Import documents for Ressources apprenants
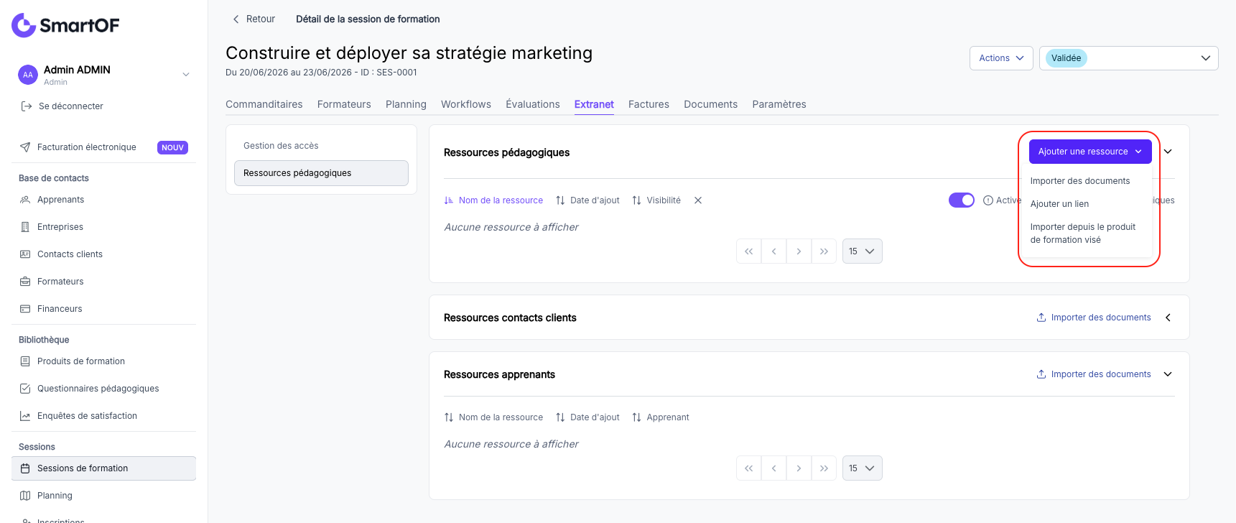The width and height of the screenshot is (1236, 523). [1094, 374]
